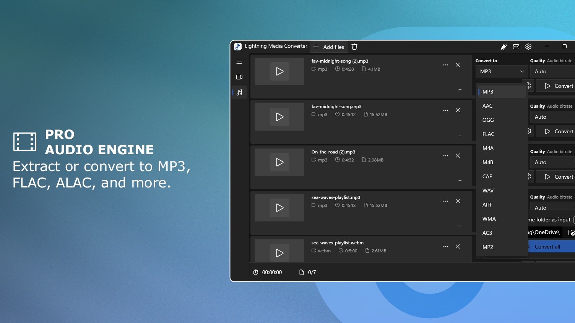Open more options for sea-waves-playlist.webm
The width and height of the screenshot is (575, 323).
[x=446, y=247]
